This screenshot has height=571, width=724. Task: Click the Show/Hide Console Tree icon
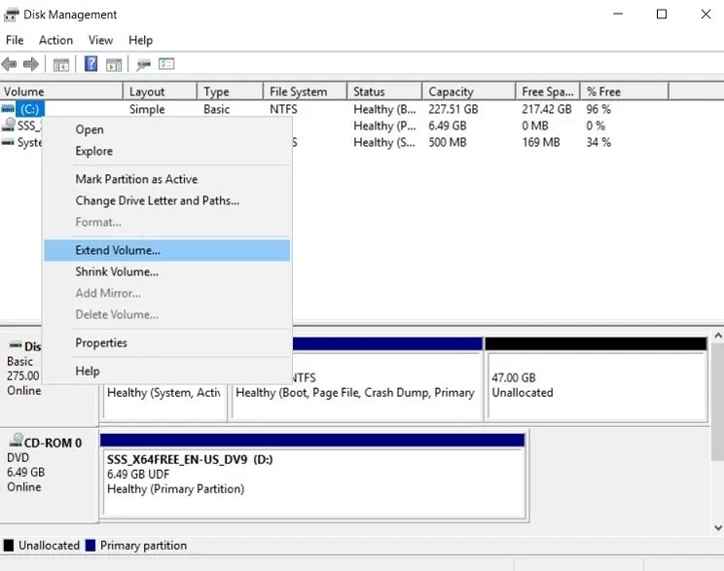(x=61, y=64)
